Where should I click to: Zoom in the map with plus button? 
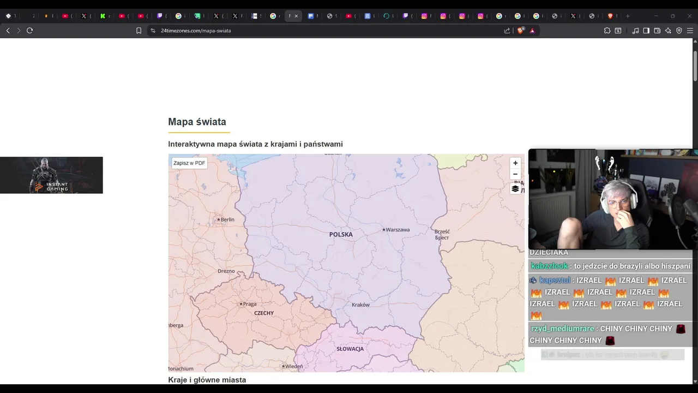(515, 163)
